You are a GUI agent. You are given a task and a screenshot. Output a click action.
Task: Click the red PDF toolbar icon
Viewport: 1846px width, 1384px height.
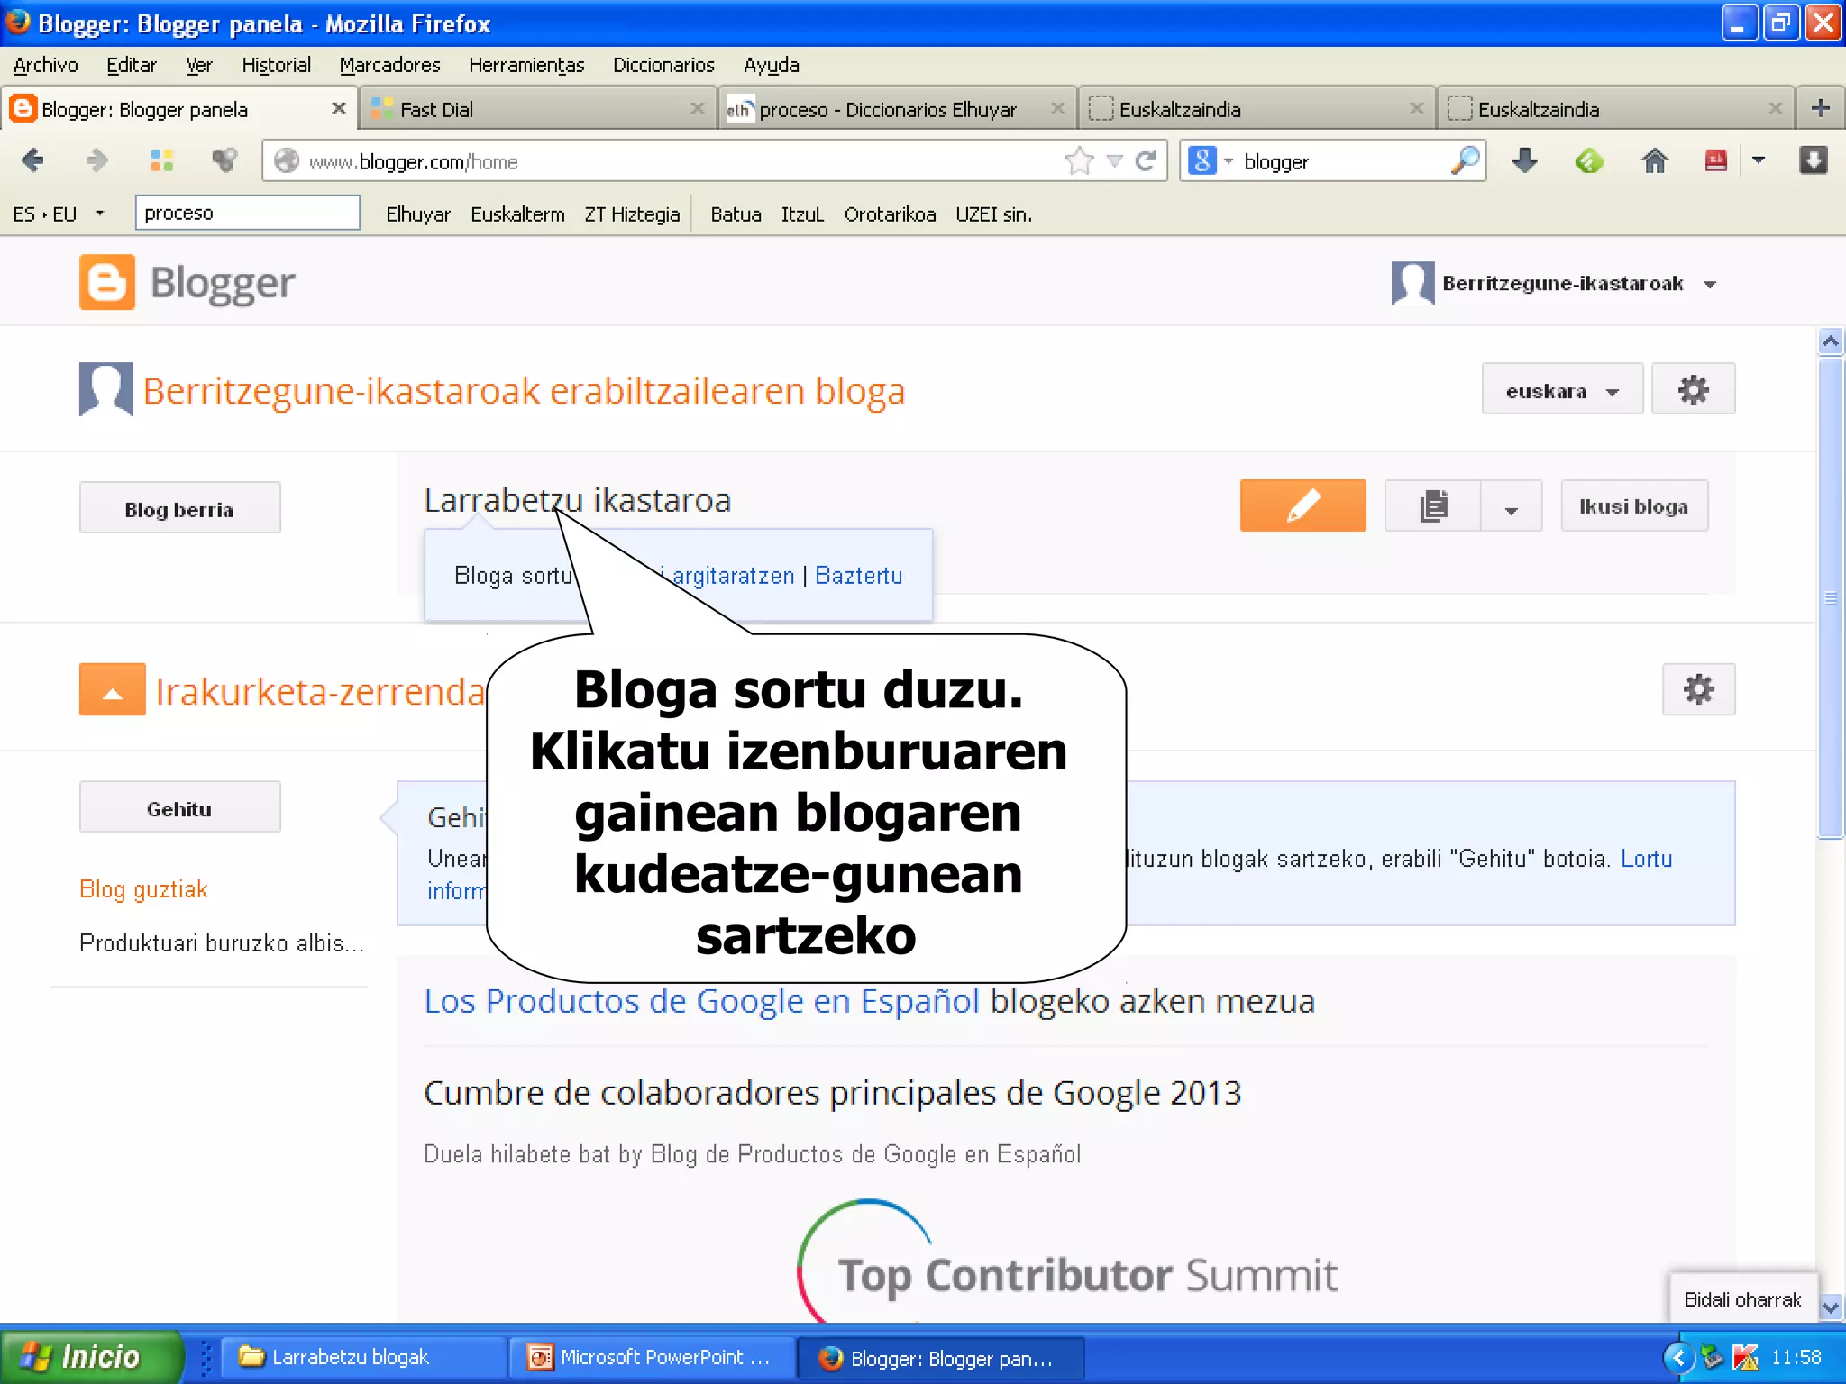tap(1715, 161)
